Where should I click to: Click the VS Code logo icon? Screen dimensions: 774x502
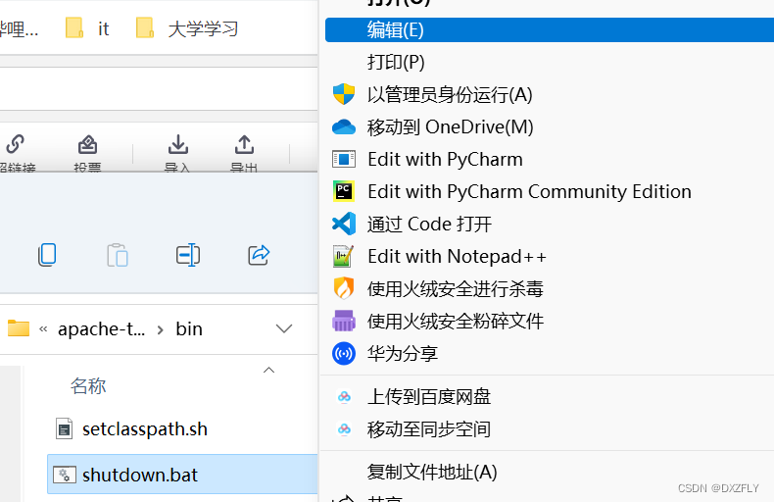click(x=344, y=224)
